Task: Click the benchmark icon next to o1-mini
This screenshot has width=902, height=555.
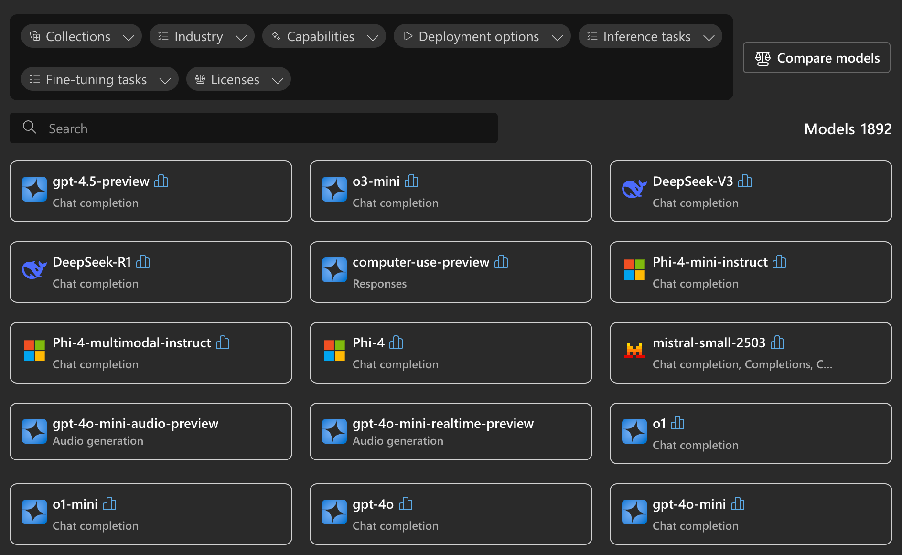Action: (109, 504)
